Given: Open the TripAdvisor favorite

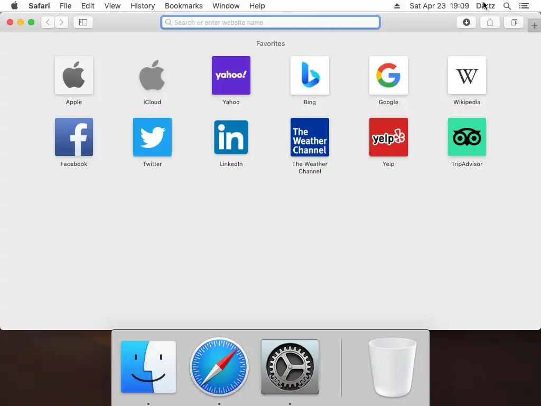Looking at the screenshot, I should tap(467, 137).
